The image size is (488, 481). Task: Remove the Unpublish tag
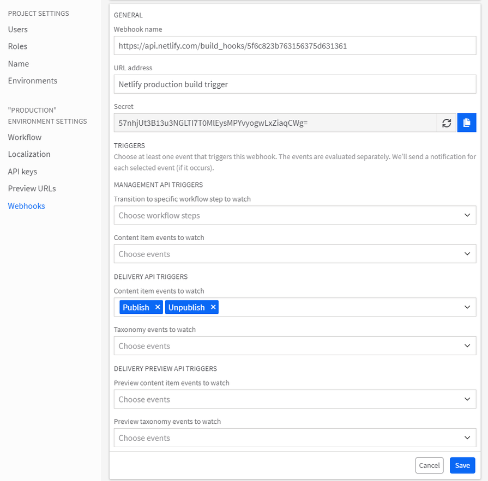[213, 307]
